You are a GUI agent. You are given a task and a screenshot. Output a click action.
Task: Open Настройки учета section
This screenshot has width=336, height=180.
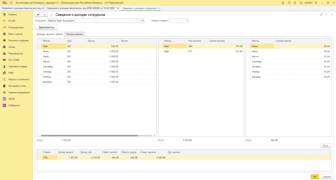(x=17, y=86)
